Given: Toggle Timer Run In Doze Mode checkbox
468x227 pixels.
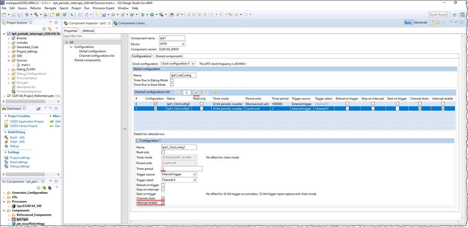Looking at the screenshot, I should tap(172, 85).
